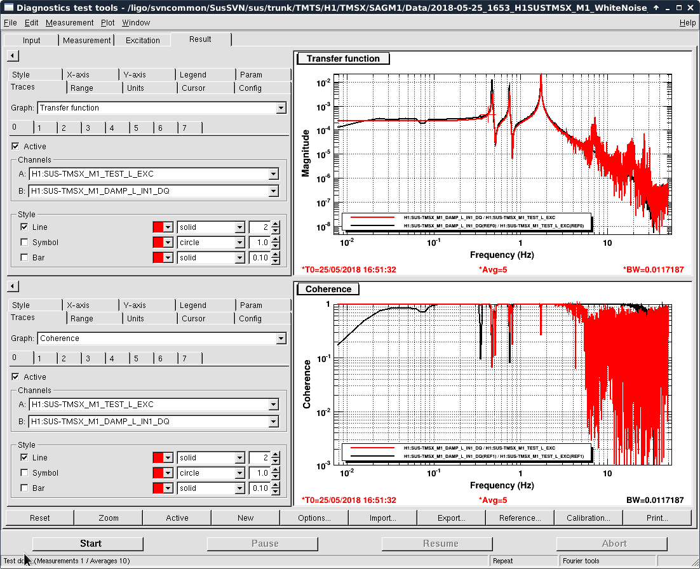Expand channel A dropdown in the Coherence panel

273,405
